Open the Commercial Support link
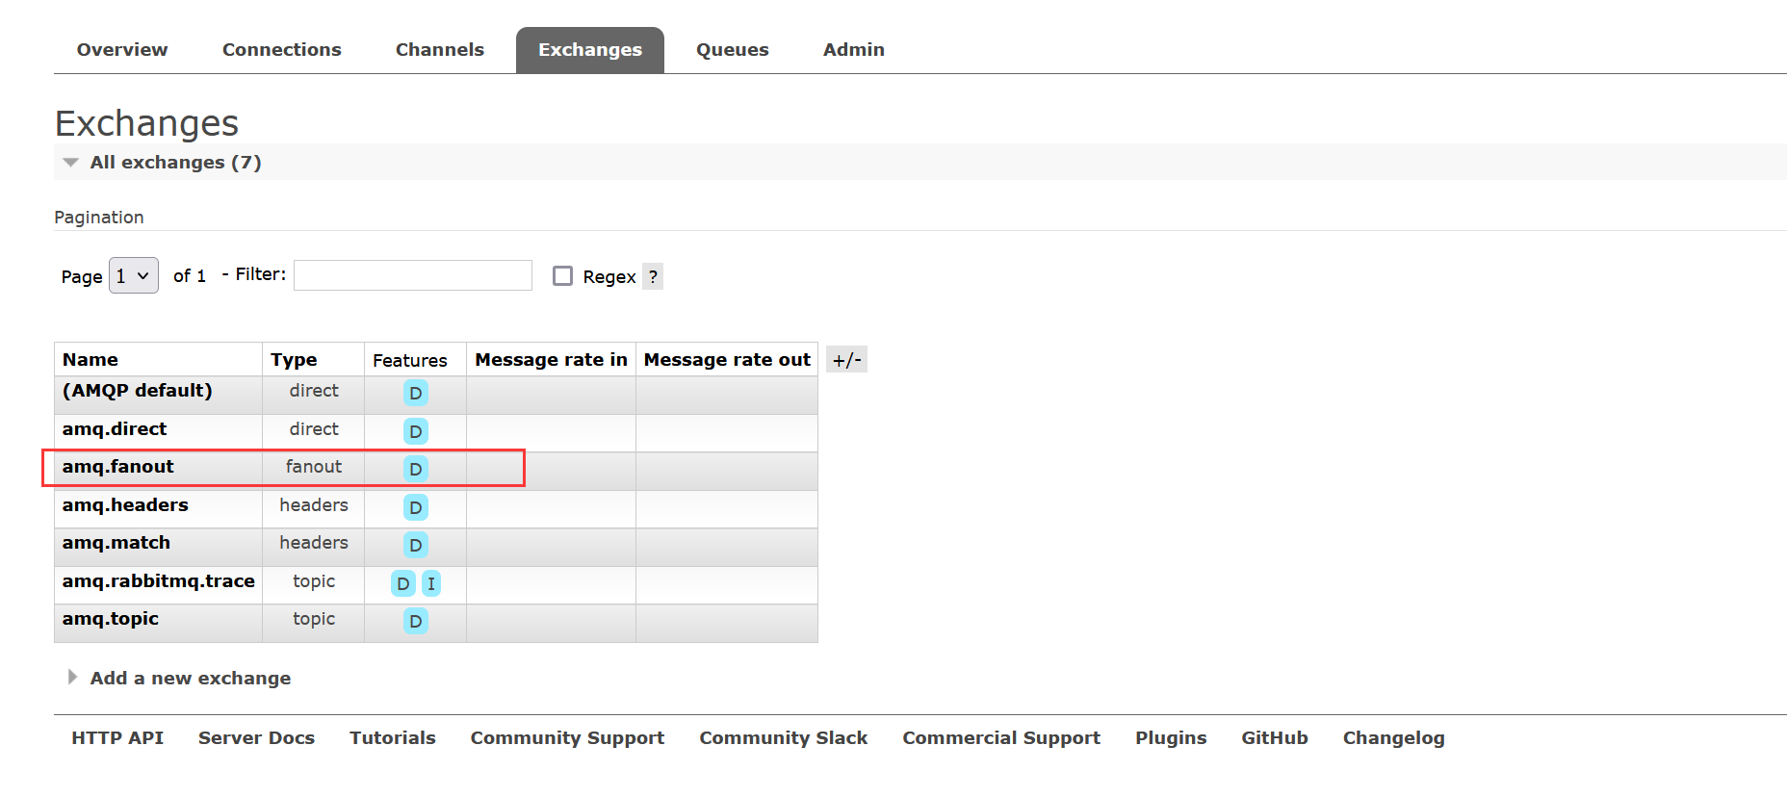The image size is (1787, 797). (x=1001, y=738)
